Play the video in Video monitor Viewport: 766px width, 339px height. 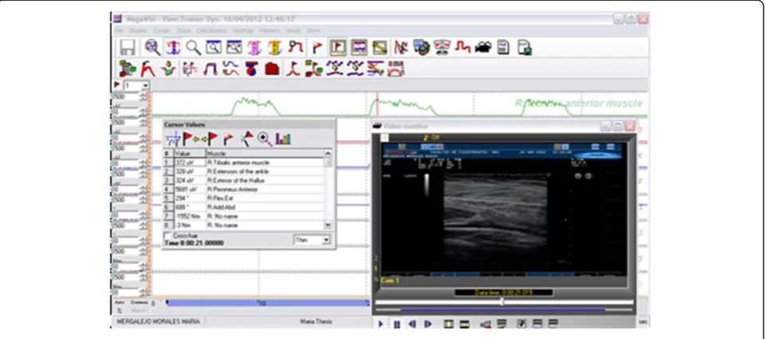click(x=380, y=323)
